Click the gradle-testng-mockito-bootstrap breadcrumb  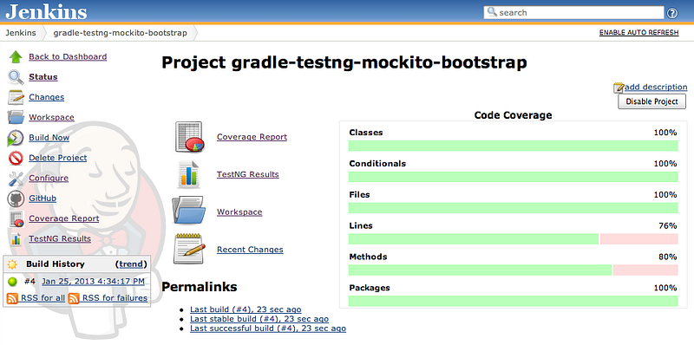click(x=121, y=33)
